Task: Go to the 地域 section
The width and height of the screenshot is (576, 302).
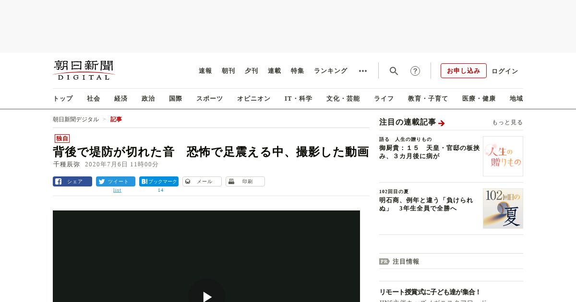Action: click(516, 99)
